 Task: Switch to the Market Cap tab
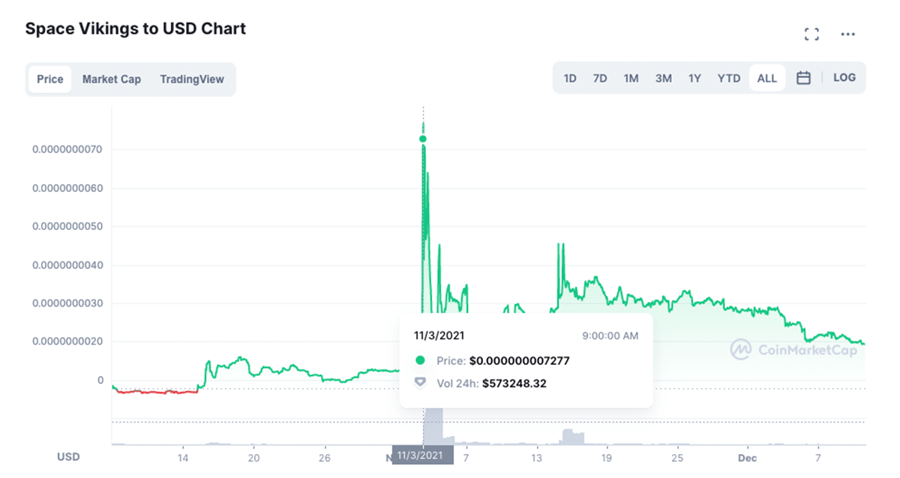point(111,79)
